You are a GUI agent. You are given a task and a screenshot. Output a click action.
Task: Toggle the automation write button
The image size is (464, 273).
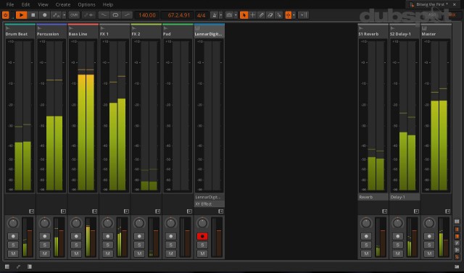(56, 15)
